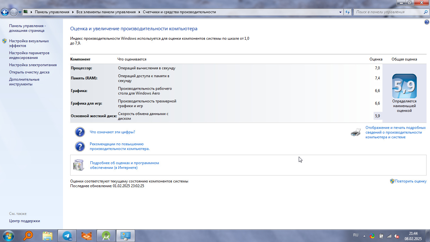Open the network signal tray icon

coord(389,236)
